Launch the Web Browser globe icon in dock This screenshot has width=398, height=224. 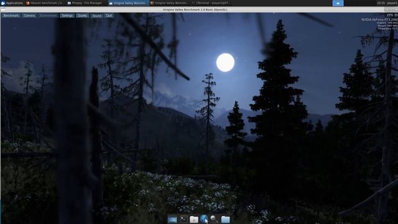203,219
